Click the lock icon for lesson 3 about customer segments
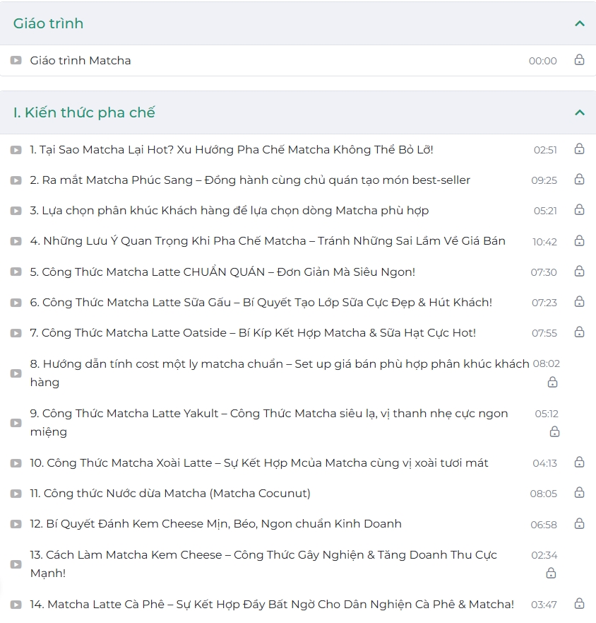The width and height of the screenshot is (596, 623). [579, 211]
